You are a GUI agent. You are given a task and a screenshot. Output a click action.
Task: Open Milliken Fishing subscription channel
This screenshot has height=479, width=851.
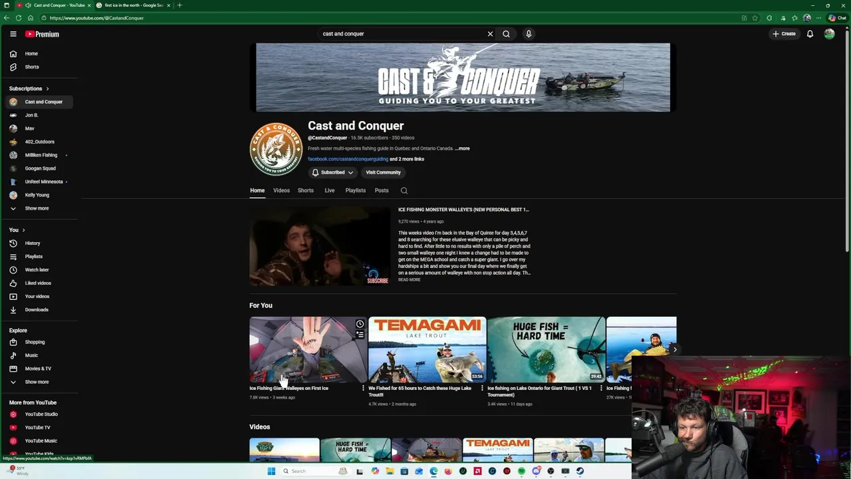pyautogui.click(x=40, y=156)
